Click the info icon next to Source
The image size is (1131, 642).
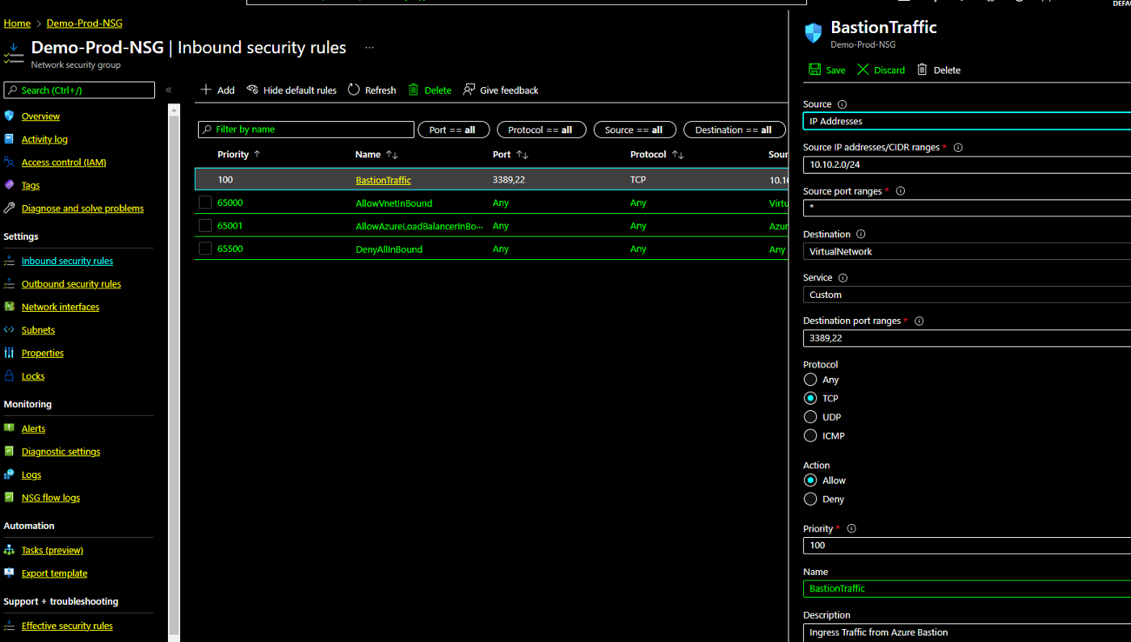click(842, 104)
